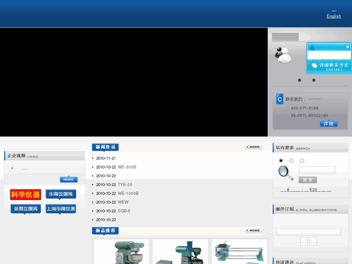
Task: Click the 上海华南仪器 banner link
Action: tap(61, 209)
